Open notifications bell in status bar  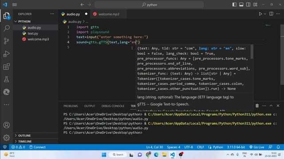278,147
